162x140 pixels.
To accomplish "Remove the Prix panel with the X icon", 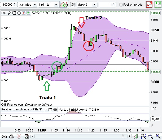I will pos(19,13).
